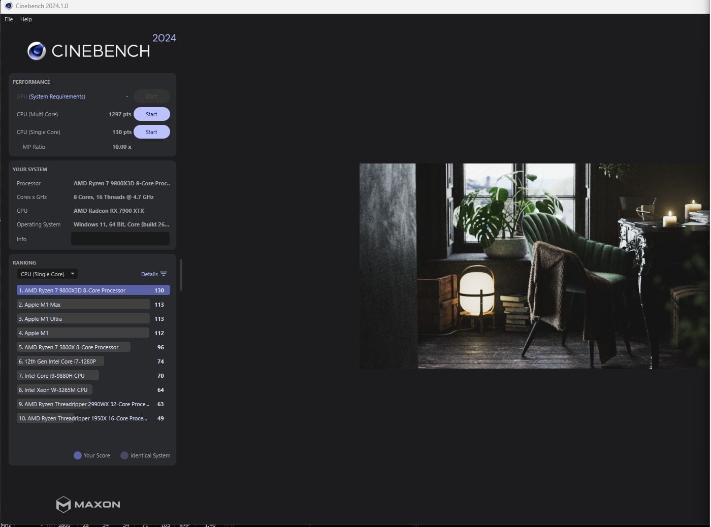
Task: Click the AMD Radeon RX 7900 XTX text
Action: [x=109, y=211]
